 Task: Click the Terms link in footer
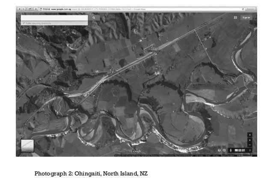208,155
